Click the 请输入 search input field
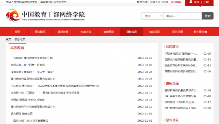The width and height of the screenshot is (219, 124). (x=182, y=16)
